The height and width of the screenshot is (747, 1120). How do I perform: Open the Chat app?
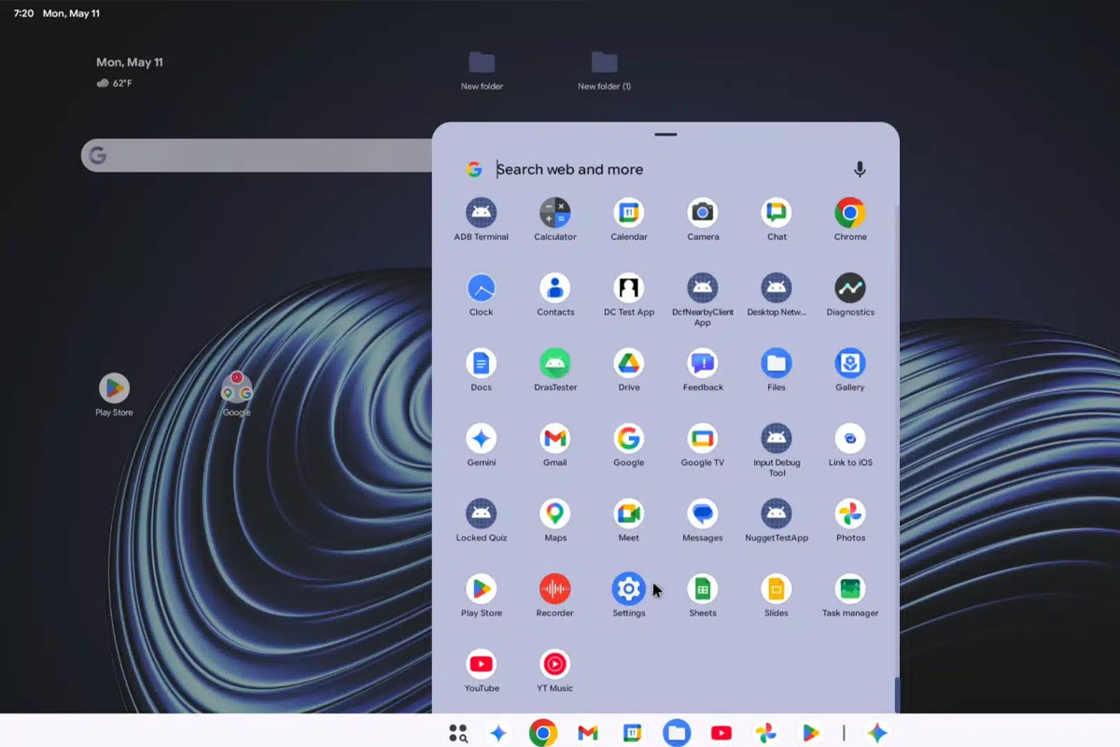tap(776, 213)
